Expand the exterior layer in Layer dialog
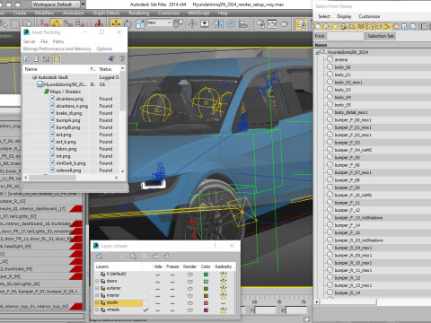 pos(97,288)
